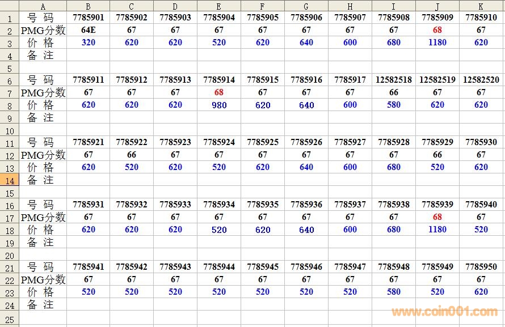Select the 320 price cell
Image resolution: width=505 pixels, height=327 pixels.
pos(89,43)
